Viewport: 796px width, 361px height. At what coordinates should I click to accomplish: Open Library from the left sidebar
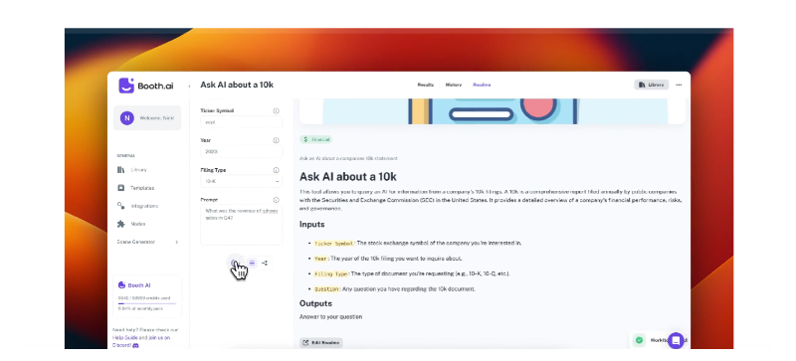tap(132, 170)
